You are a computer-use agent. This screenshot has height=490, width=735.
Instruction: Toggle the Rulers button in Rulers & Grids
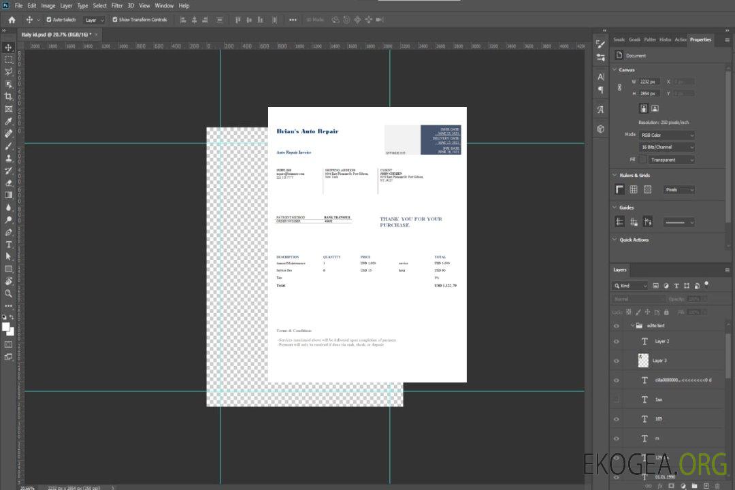[619, 189]
